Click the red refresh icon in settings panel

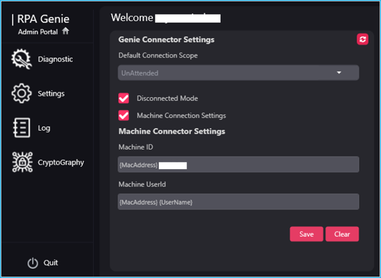point(362,40)
